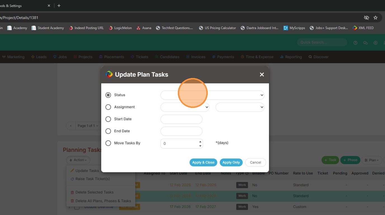This screenshot has width=385, height=215.
Task: Increase the Move Tasks By days value
Action: point(200,141)
